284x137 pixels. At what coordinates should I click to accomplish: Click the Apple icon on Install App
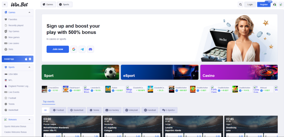tap(26, 59)
